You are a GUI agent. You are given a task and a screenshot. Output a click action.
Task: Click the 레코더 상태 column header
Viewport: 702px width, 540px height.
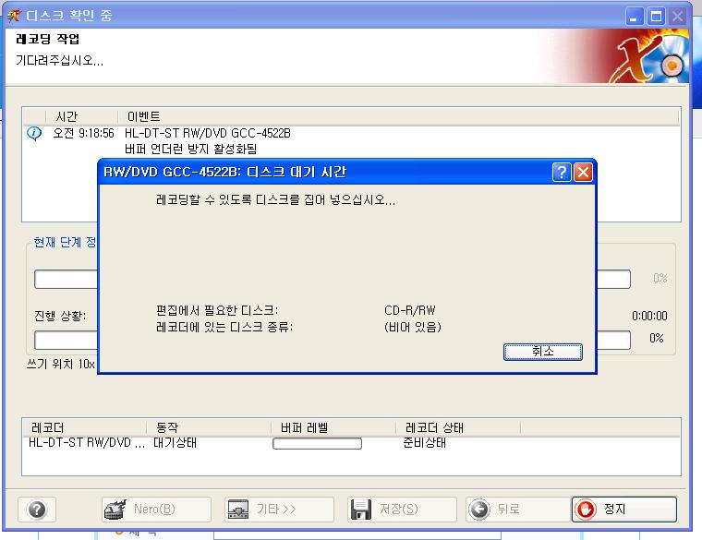[458, 427]
